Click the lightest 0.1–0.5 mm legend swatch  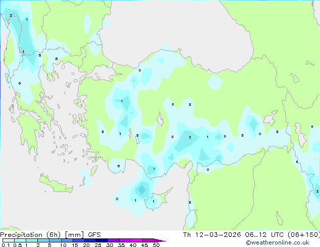[x=9, y=240]
